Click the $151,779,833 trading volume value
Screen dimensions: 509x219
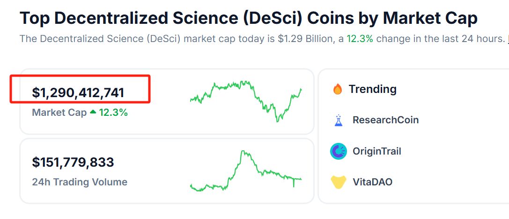73,162
